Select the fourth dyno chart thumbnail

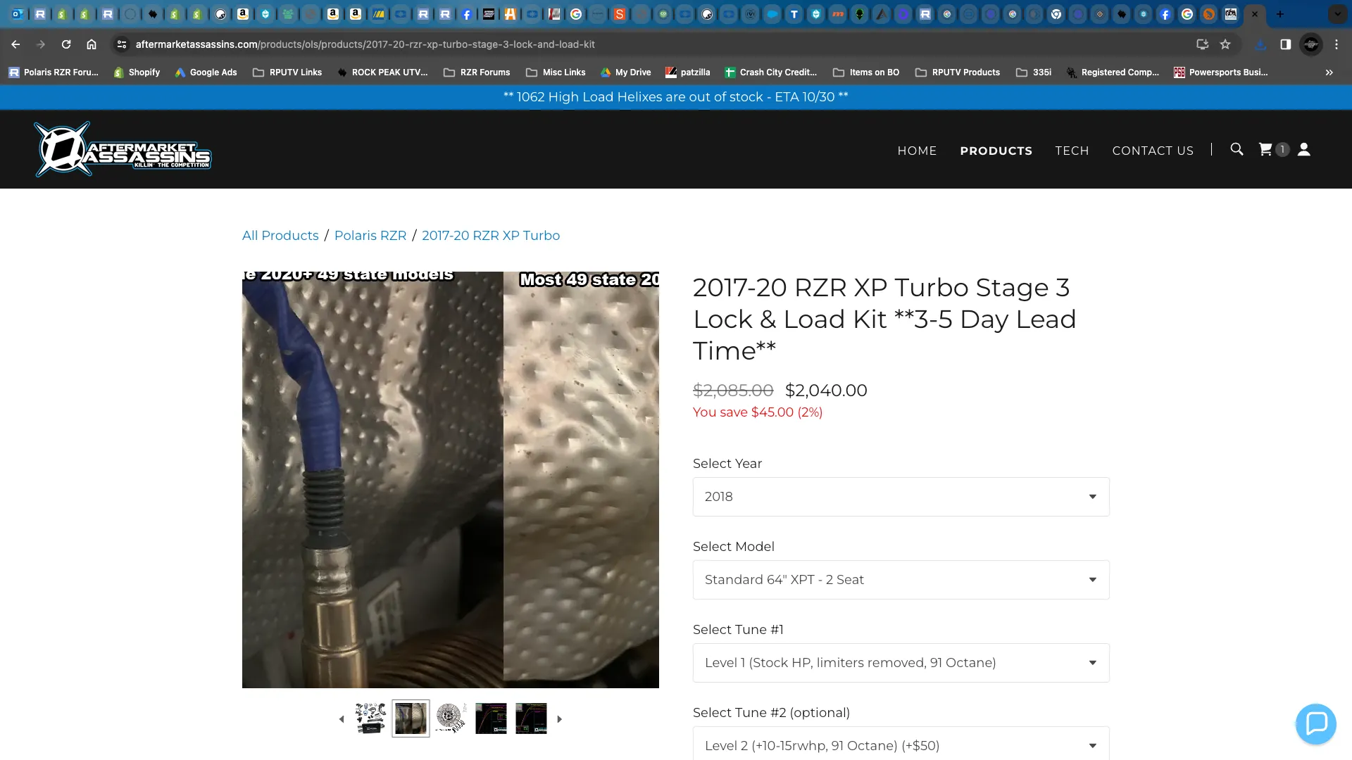[491, 719]
